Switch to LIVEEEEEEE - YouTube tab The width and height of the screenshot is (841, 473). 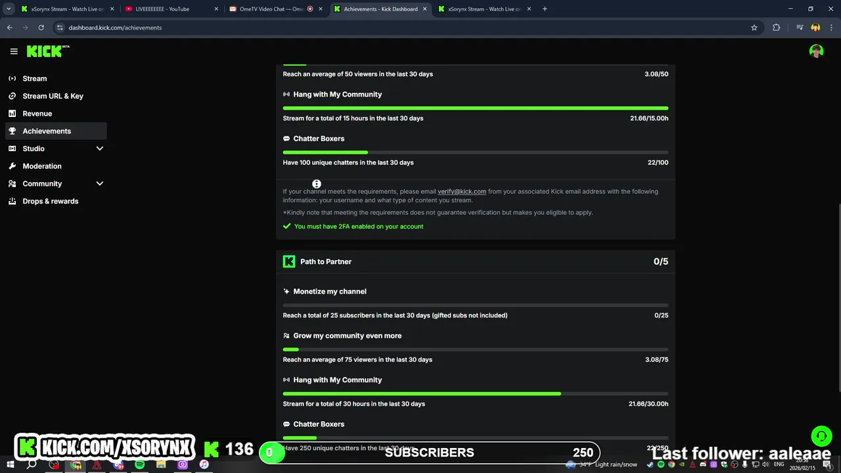click(x=171, y=9)
